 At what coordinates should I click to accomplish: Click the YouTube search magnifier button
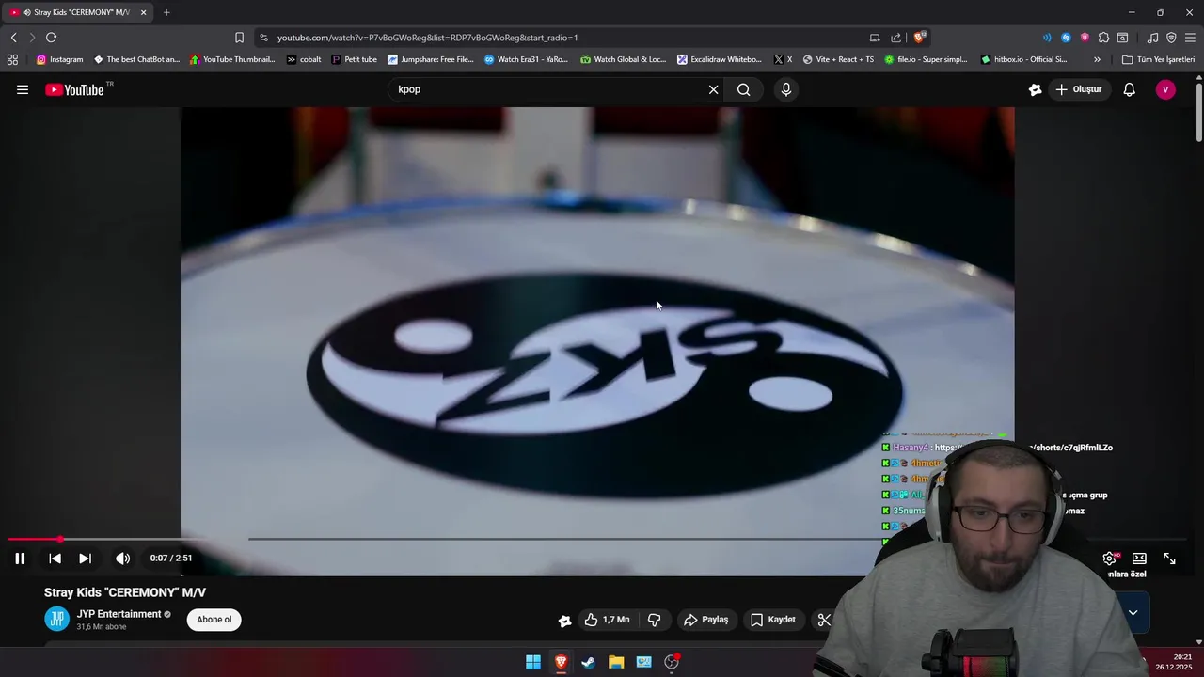pos(744,89)
